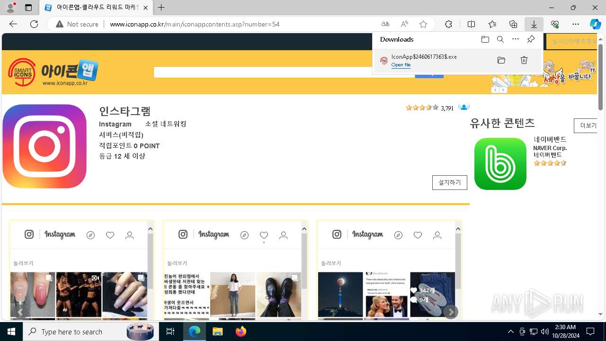Open the 네이버밴드 app icon

[500, 164]
